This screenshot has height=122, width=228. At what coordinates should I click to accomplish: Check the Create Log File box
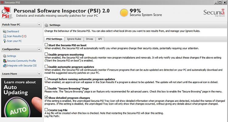coord(46,110)
